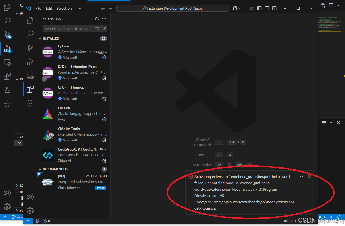Open Run and Debug in back window activity bar
Image resolution: width=345 pixels, height=226 pixels.
click(x=7, y=49)
